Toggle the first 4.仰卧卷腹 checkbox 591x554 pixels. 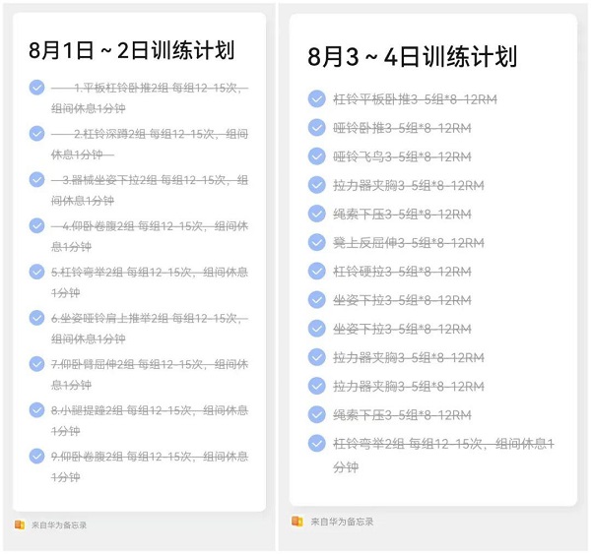pyautogui.click(x=37, y=225)
